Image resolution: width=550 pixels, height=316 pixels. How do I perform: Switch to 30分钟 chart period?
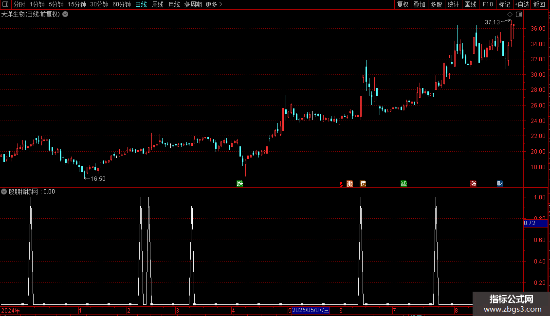click(x=99, y=4)
